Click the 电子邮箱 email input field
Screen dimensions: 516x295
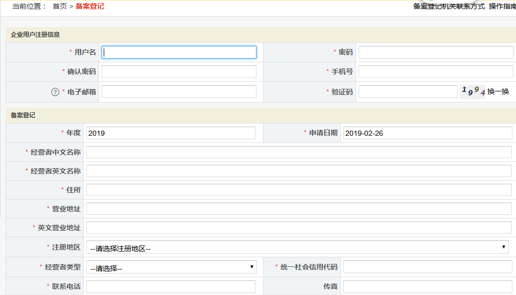coord(179,91)
